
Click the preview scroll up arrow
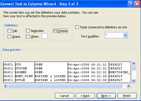[x=133, y=64]
